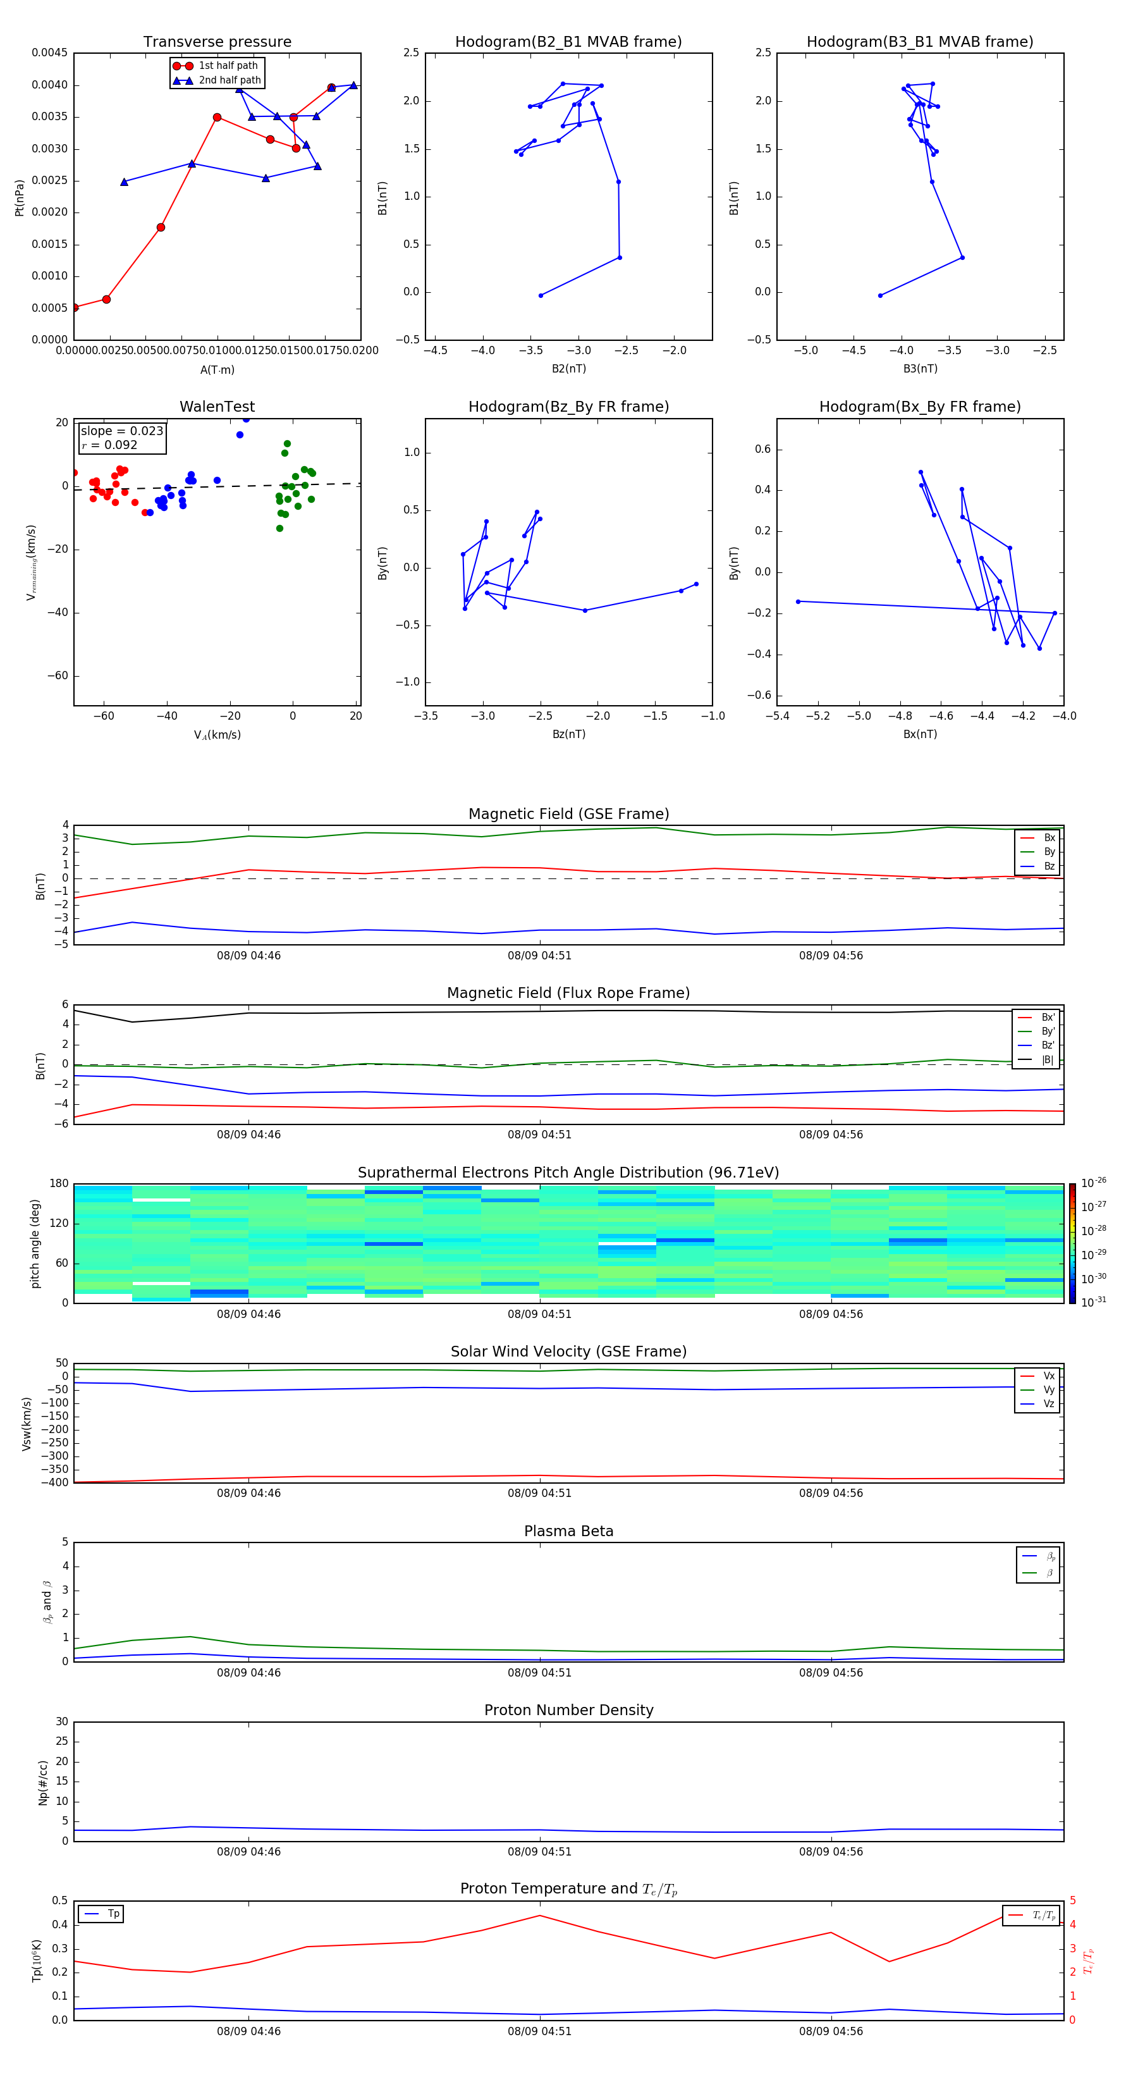Click 'By' legend entry in GSE magnetic field plot
This screenshot has height=2087, width=1138.
tap(1037, 853)
